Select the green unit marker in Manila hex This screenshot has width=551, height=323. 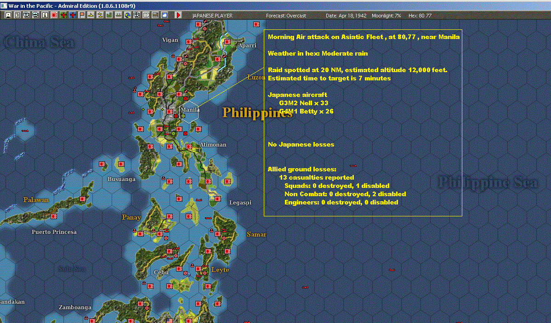click(183, 116)
